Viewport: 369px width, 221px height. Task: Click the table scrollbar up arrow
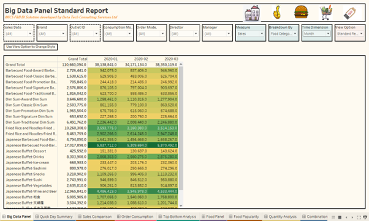(181, 64)
